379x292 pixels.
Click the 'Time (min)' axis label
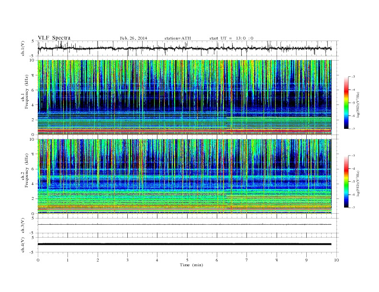[191, 265]
